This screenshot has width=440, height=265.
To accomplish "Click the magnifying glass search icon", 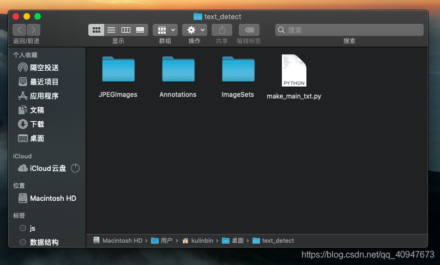I will [281, 30].
